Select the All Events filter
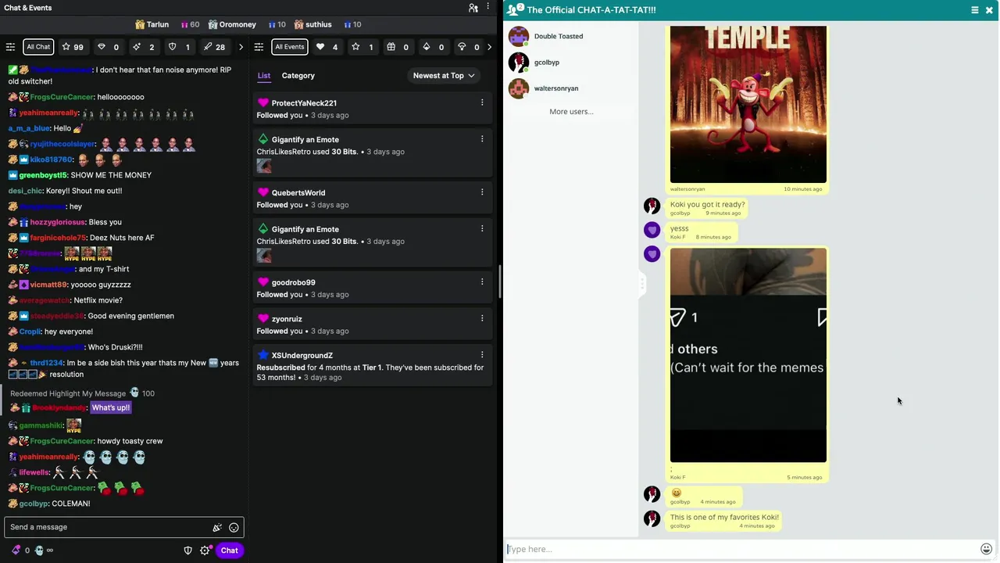 289,47
